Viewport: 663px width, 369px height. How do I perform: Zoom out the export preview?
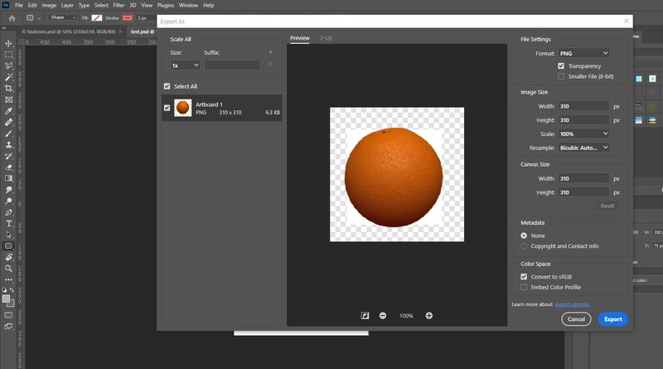pyautogui.click(x=383, y=316)
